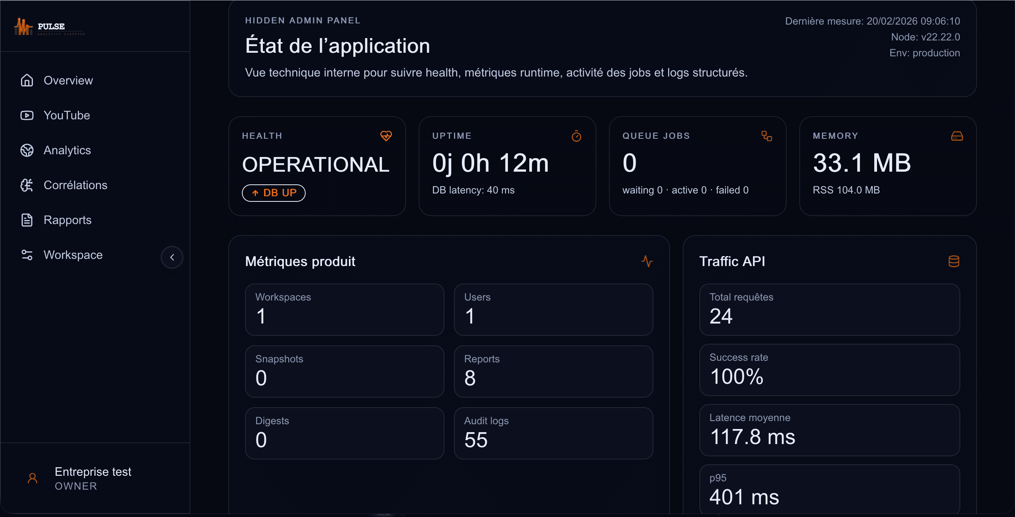The image size is (1015, 517).
Task: Click the Memory hard drive icon
Action: pos(957,136)
